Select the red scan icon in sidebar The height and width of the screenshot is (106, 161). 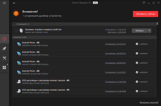point(4,39)
